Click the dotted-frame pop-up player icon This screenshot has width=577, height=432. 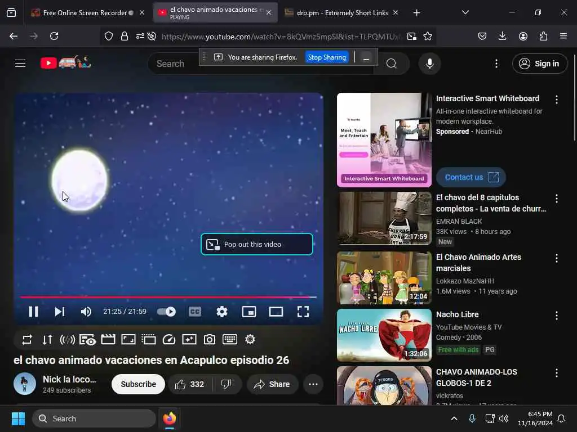[x=149, y=339]
